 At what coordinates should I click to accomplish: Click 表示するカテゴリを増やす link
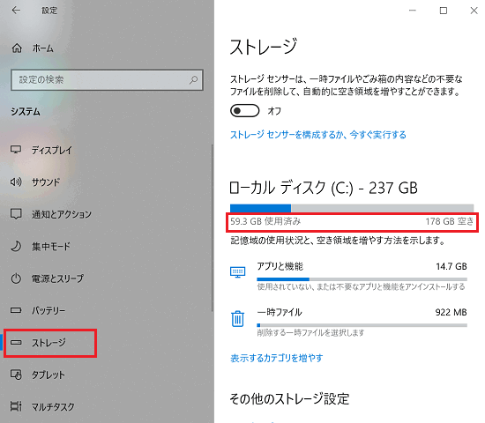tap(277, 358)
